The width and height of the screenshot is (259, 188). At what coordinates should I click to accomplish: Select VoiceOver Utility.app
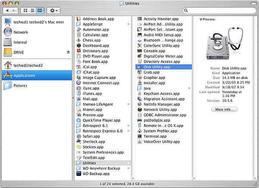coord(158,141)
